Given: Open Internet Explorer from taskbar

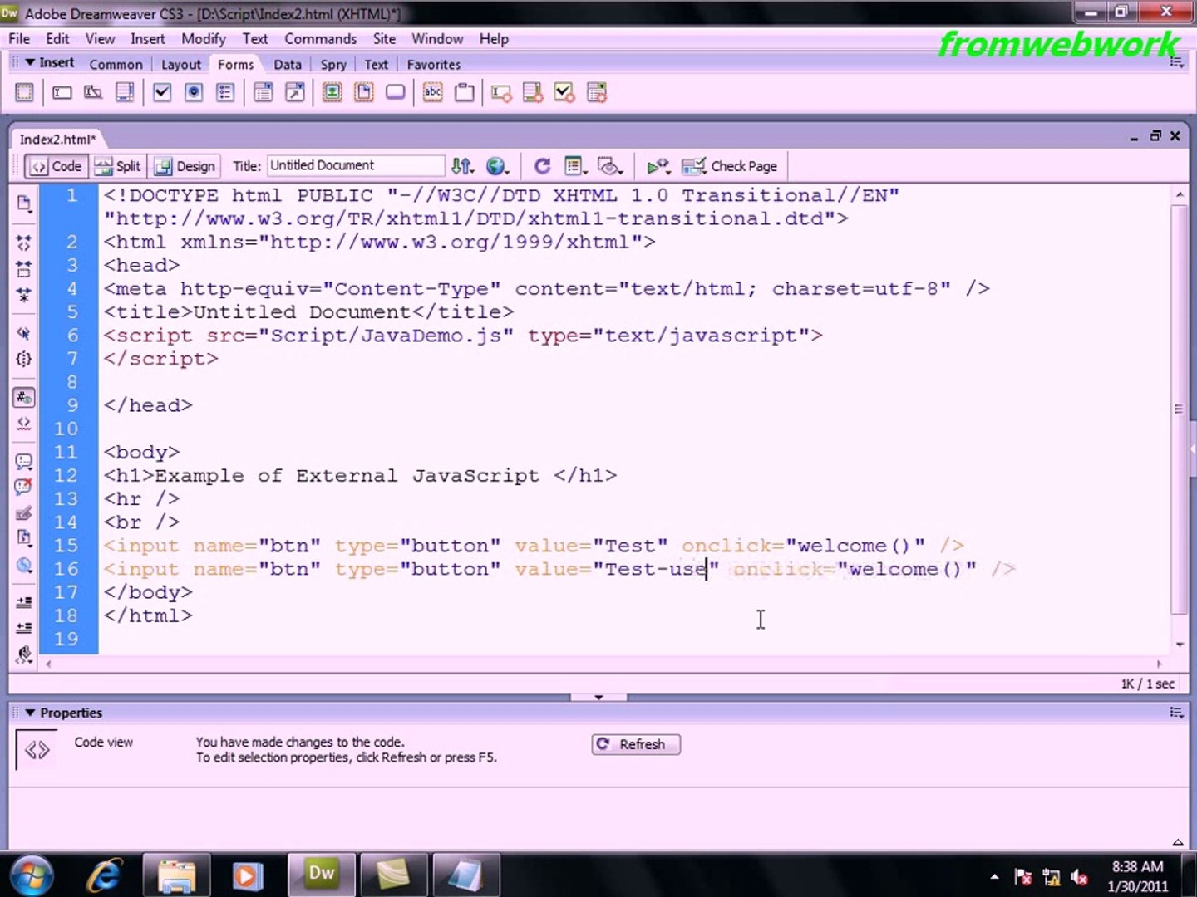Looking at the screenshot, I should [106, 875].
